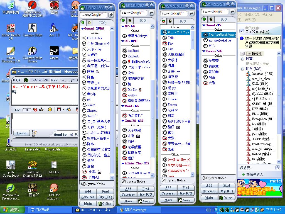Click the red T font color icon
This screenshot has height=214, width=285.
[59, 109]
